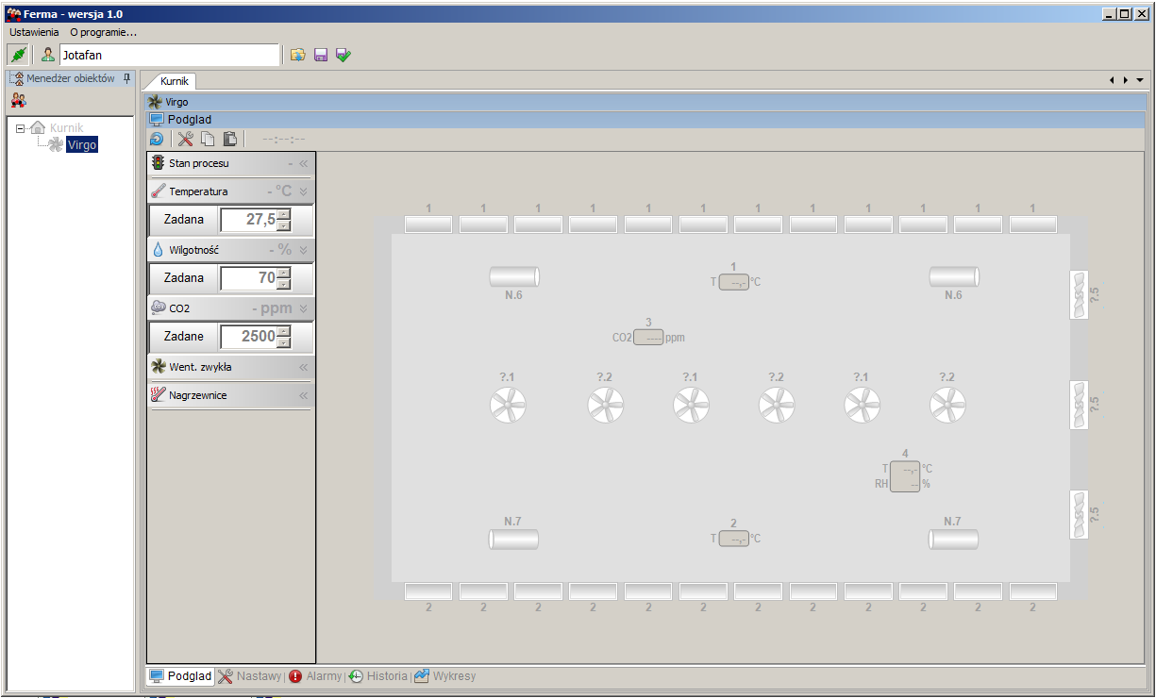Collapse the Kurnik tree node
The width and height of the screenshot is (1156, 698).
coord(20,128)
